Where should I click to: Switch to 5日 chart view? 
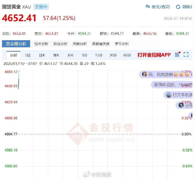pos(28,55)
